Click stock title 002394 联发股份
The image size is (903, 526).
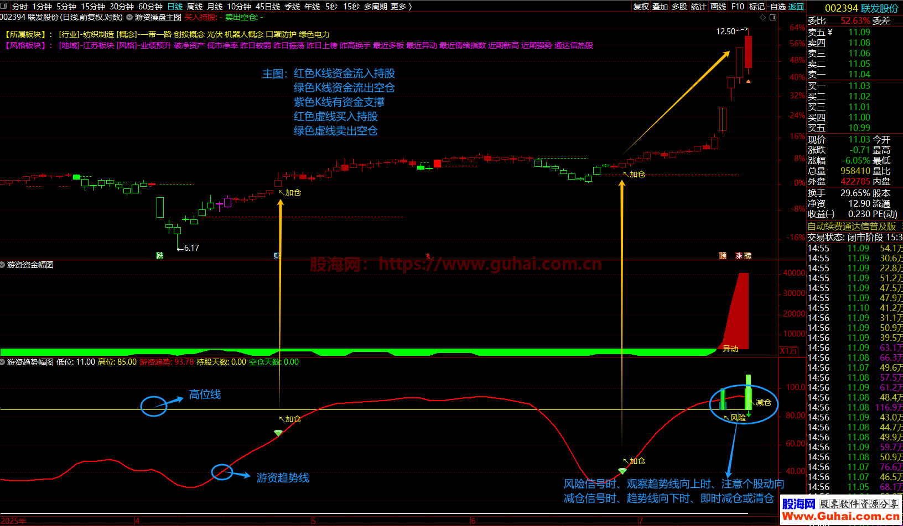pyautogui.click(x=862, y=8)
